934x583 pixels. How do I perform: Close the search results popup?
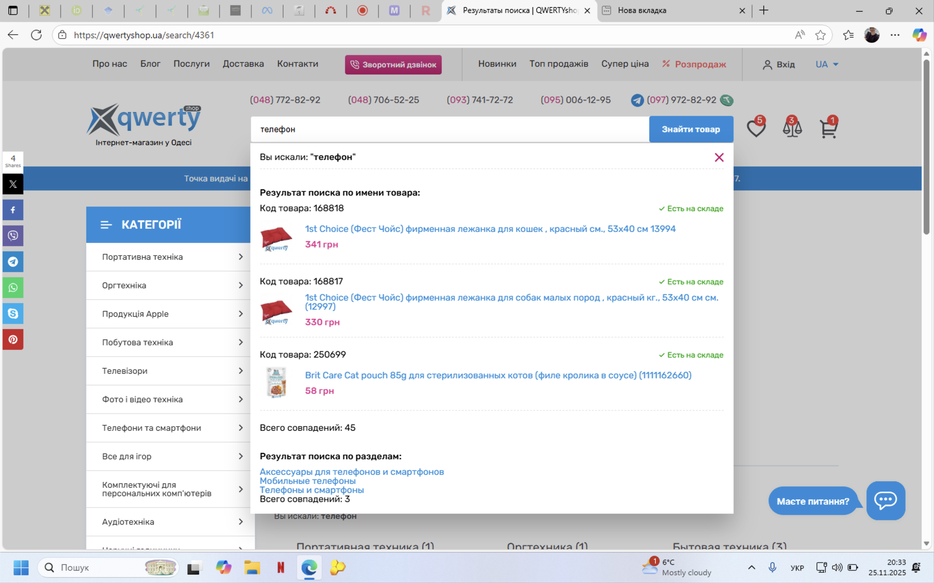(x=719, y=157)
